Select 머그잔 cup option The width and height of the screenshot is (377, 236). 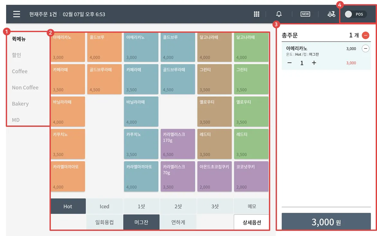point(142,222)
